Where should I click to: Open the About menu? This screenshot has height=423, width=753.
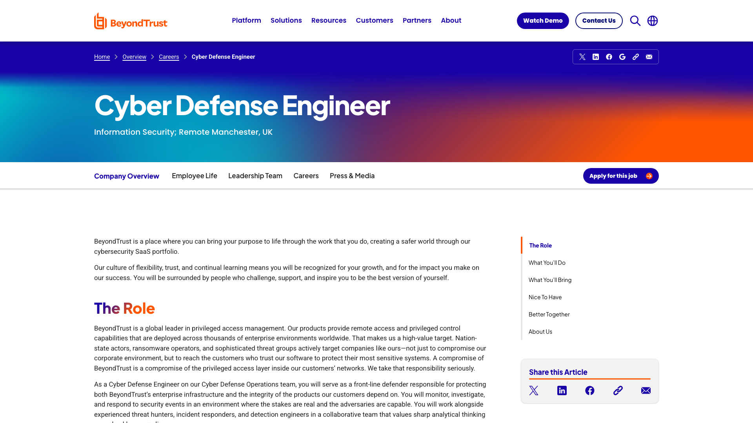tap(451, 20)
